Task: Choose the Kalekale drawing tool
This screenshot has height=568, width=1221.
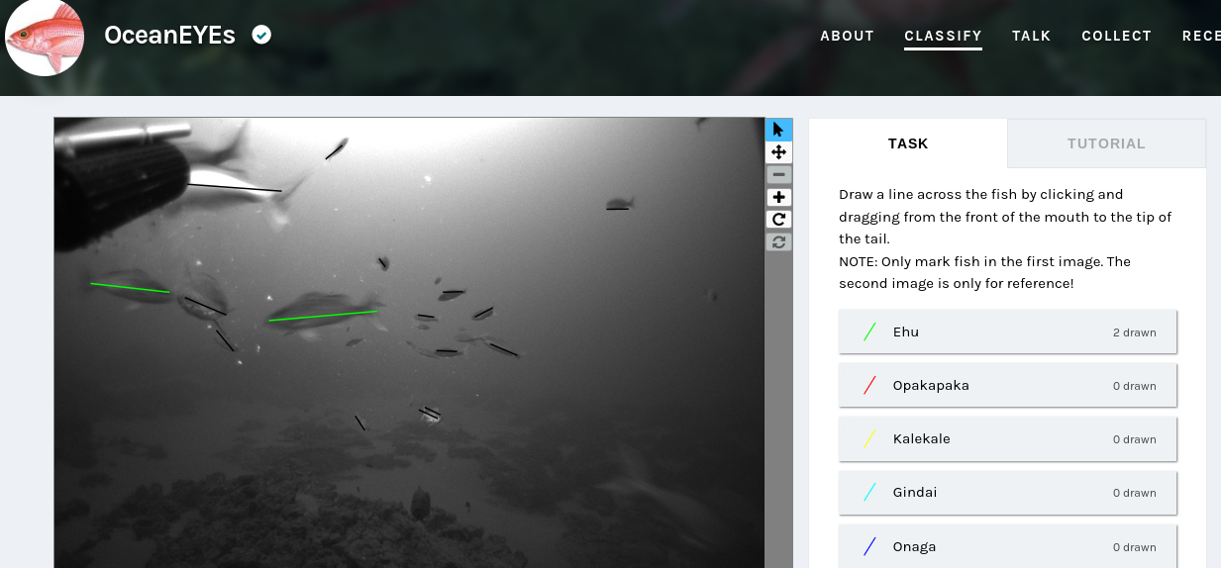Action: click(x=1007, y=438)
